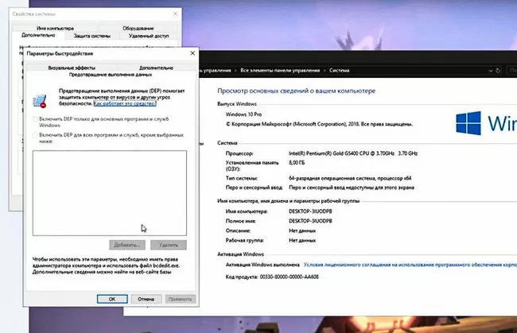Click the DESKTOP-3IUODPB value beside Имя компьютера
This screenshot has height=333, width=517.
coord(310,211)
